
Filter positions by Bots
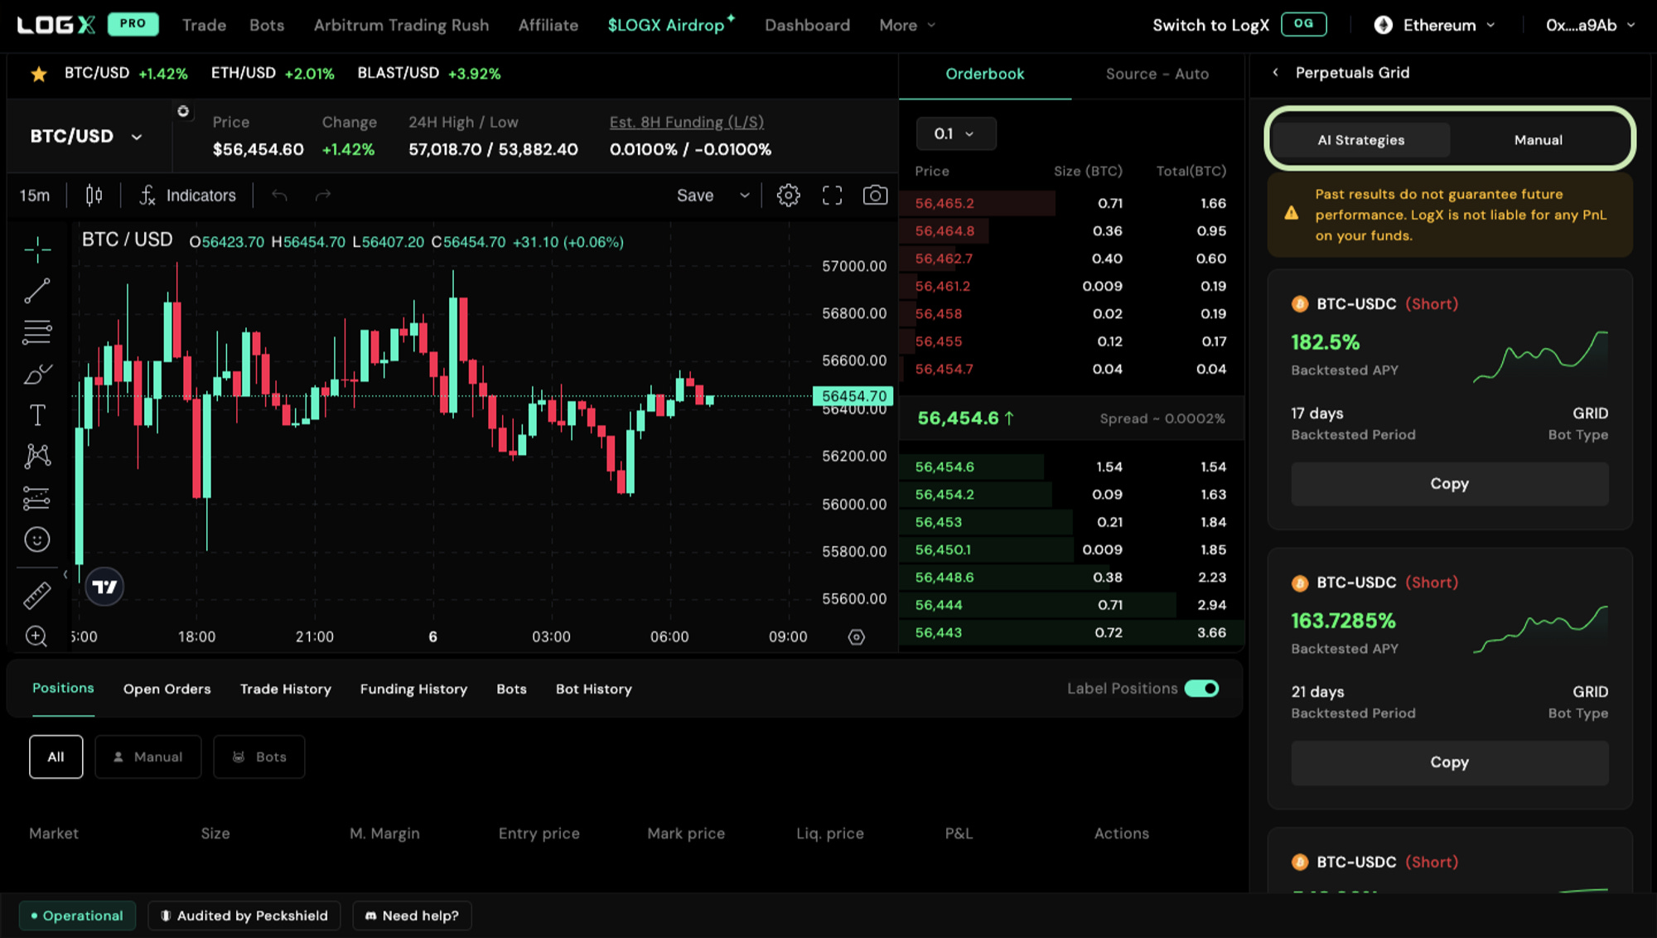[x=259, y=757]
